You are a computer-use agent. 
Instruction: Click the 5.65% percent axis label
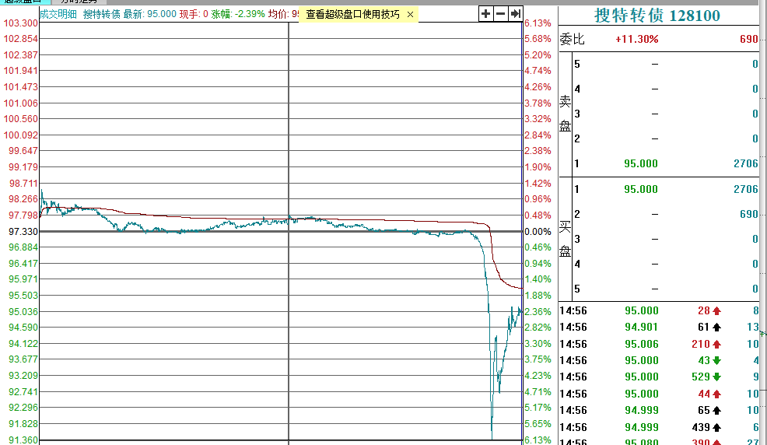(x=538, y=423)
